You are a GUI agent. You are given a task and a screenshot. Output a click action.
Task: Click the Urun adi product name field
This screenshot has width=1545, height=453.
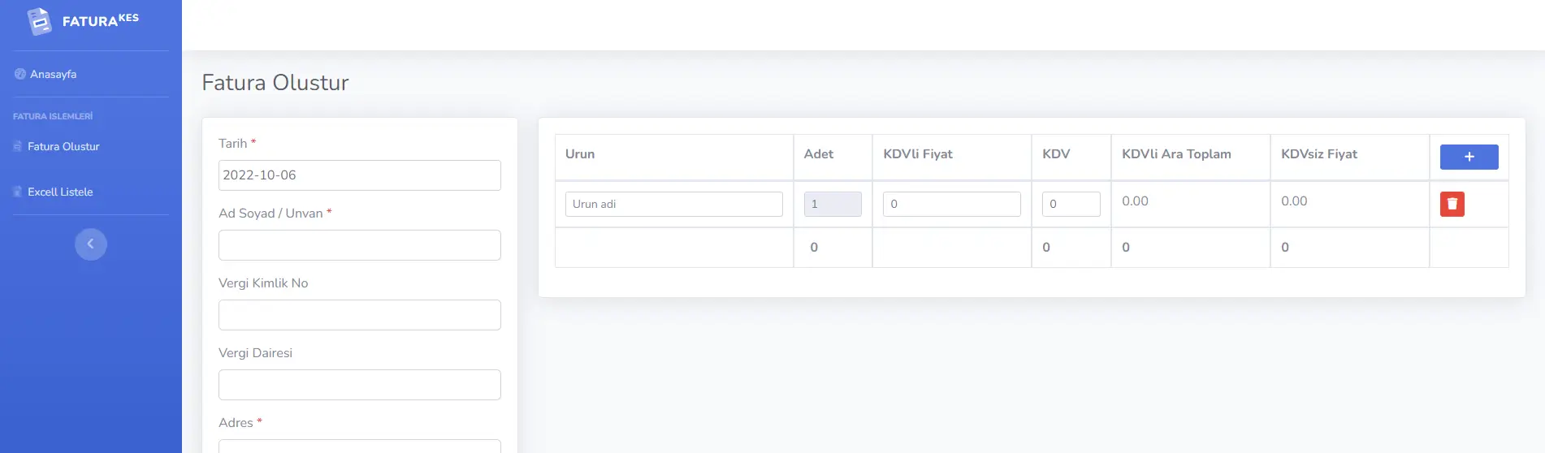[x=673, y=204]
